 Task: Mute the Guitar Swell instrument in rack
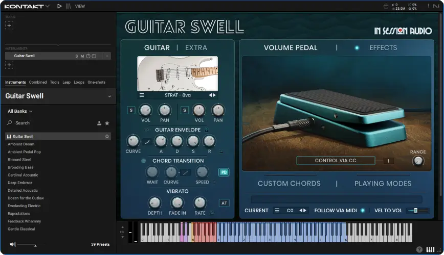82,56
